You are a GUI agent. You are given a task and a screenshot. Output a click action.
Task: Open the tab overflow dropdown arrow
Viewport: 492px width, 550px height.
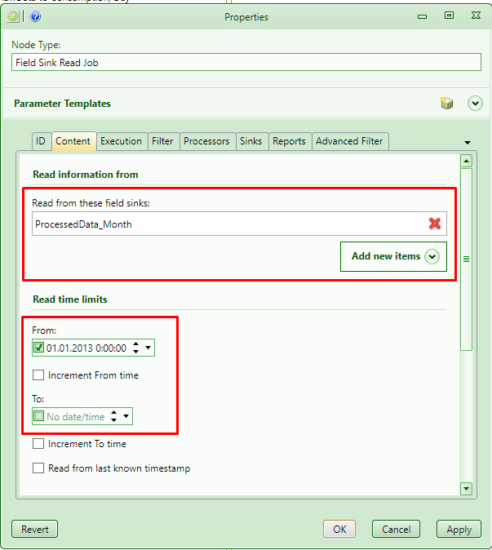tap(467, 143)
